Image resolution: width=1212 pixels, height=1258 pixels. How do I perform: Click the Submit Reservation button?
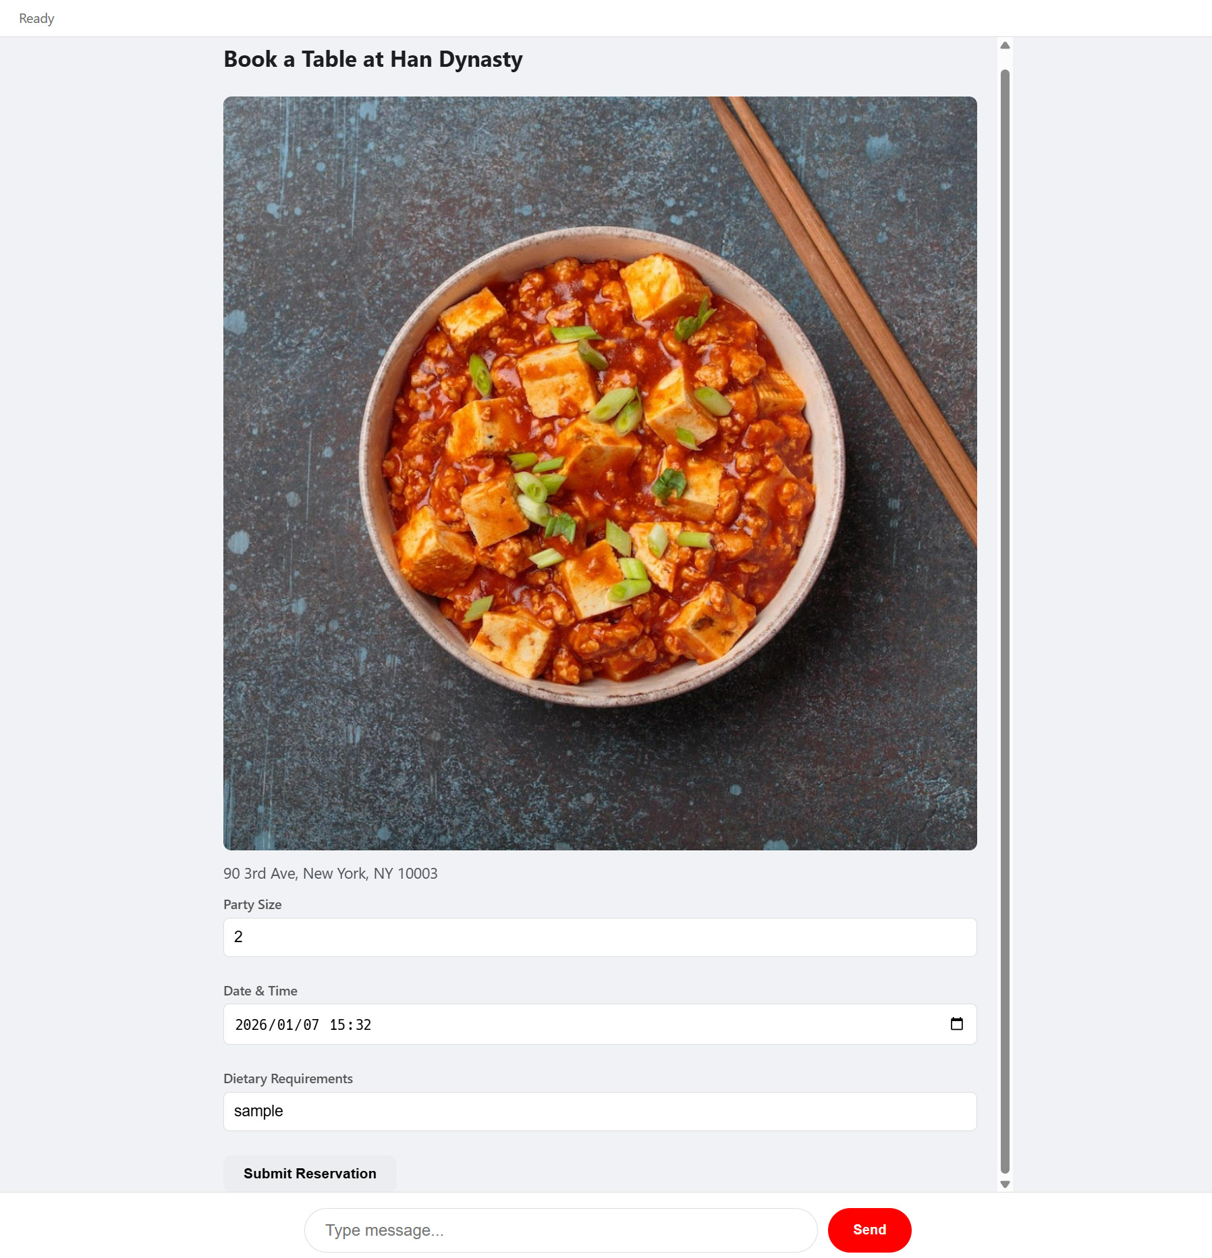[x=310, y=1174]
